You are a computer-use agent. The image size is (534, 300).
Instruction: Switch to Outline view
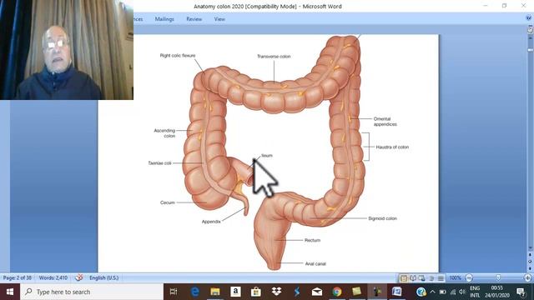pos(431,278)
